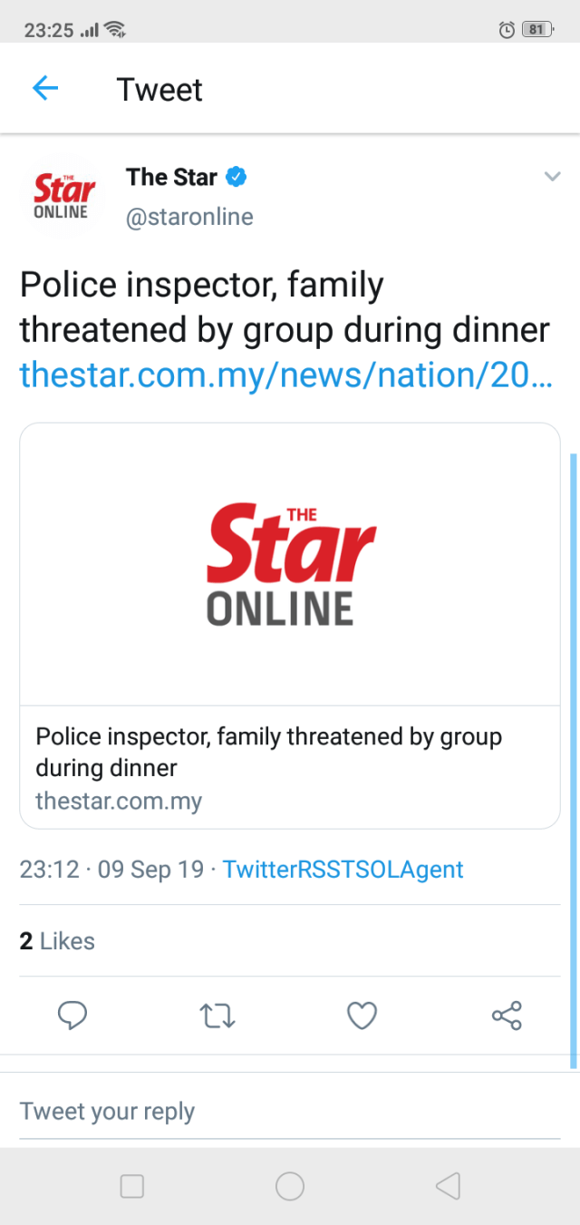
Task: Open The Star profile avatar
Action: [62, 195]
